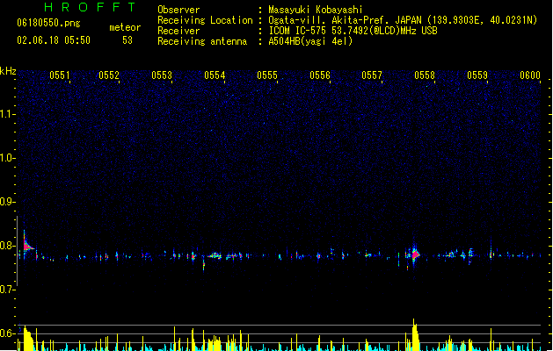Screen dimensions: 553x351
Task: Click the 1.0 kHz axis label
Action: [7, 158]
